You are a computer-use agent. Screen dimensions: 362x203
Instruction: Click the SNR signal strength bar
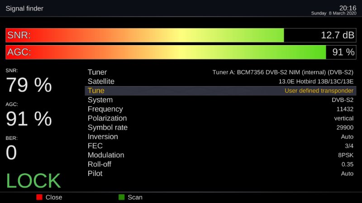coord(181,35)
